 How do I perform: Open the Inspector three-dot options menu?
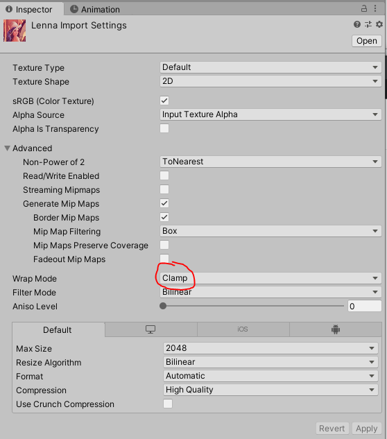point(375,9)
